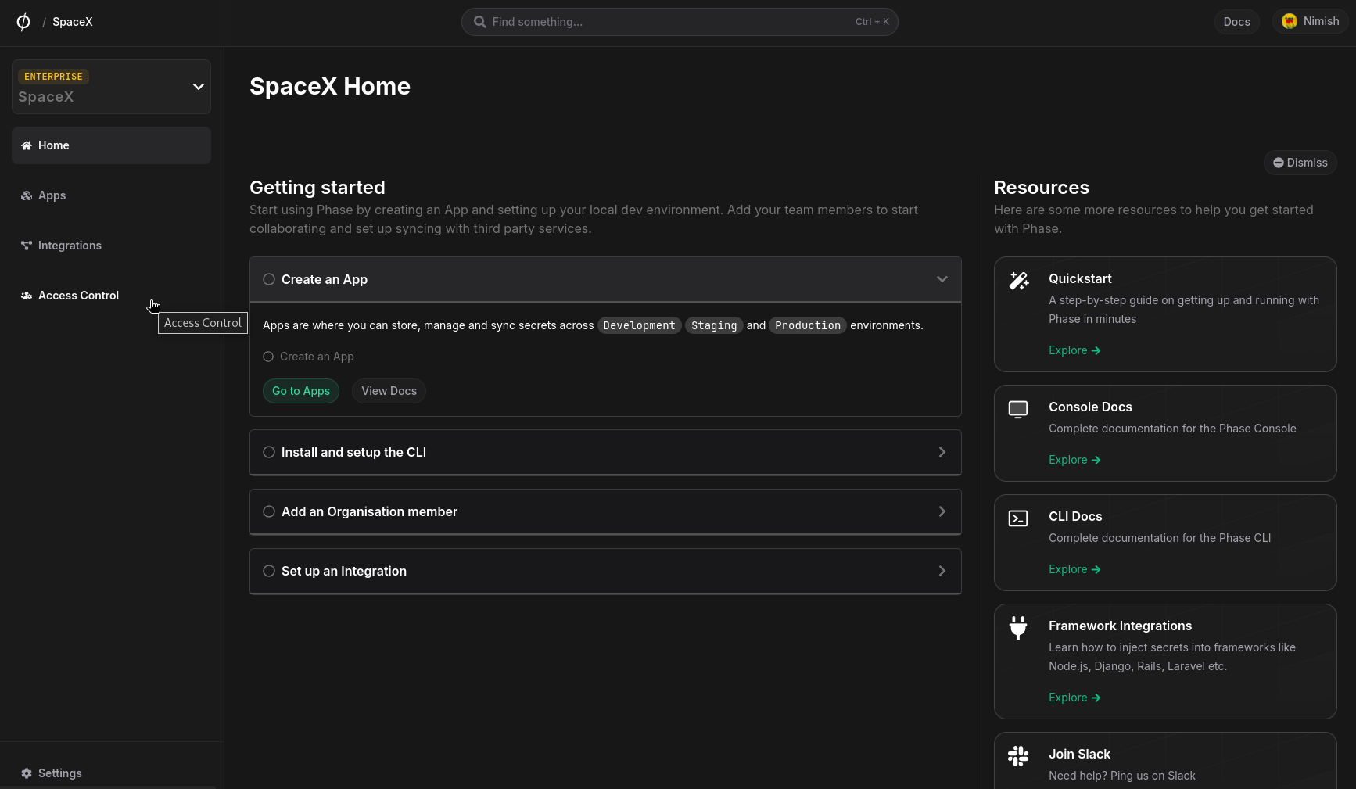Follow the Framework Integrations Explore link

coord(1074,698)
